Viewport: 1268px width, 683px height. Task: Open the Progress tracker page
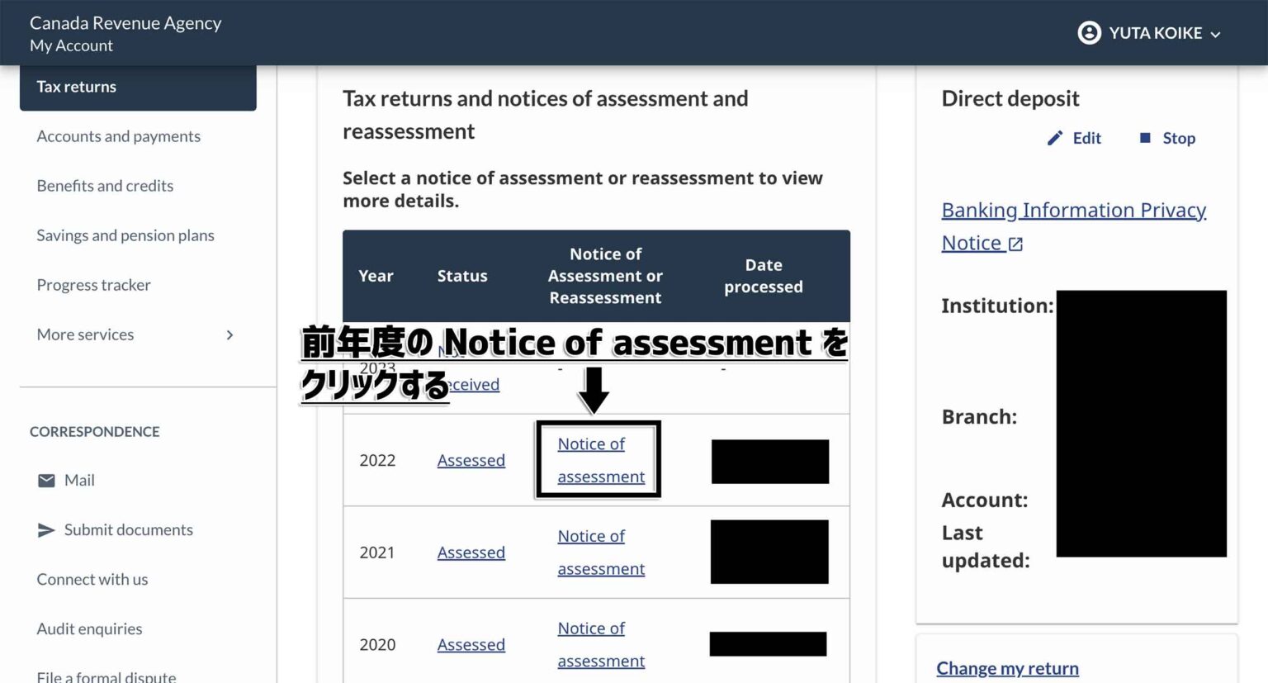point(93,285)
